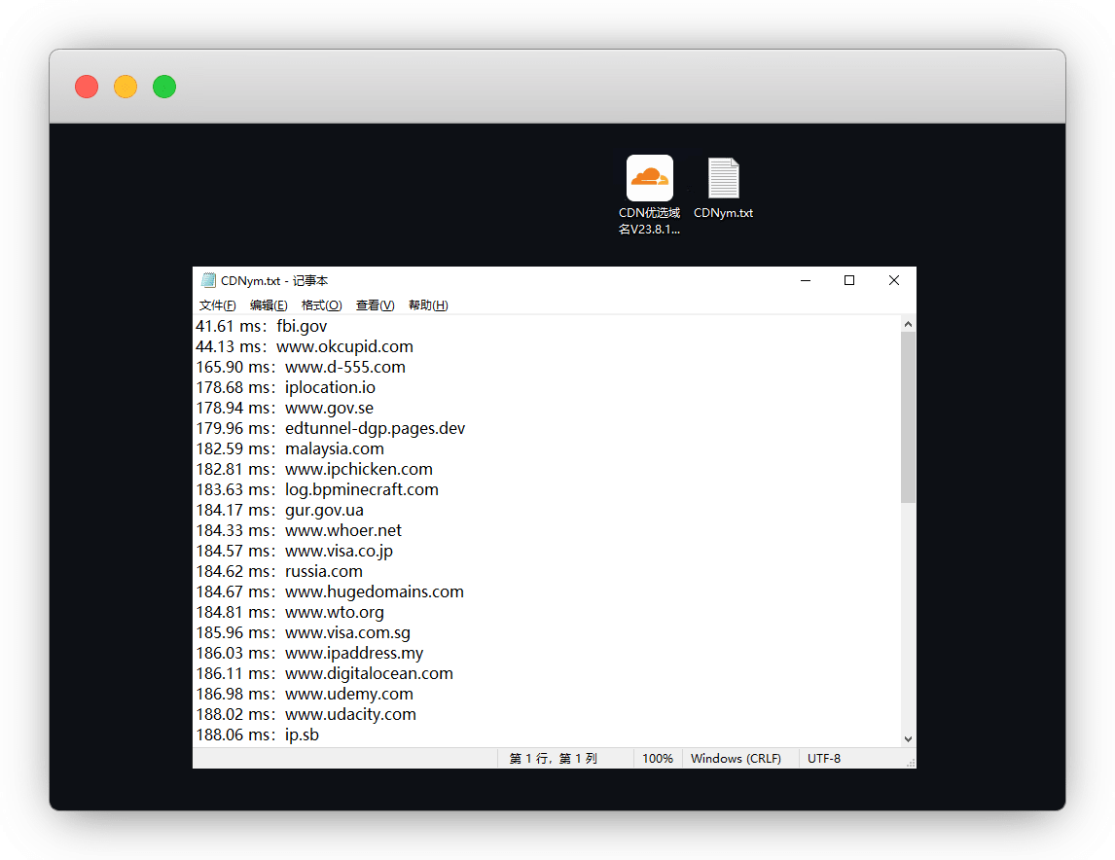This screenshot has height=860, width=1115.
Task: Click the red macOS close circle
Action: 87,87
